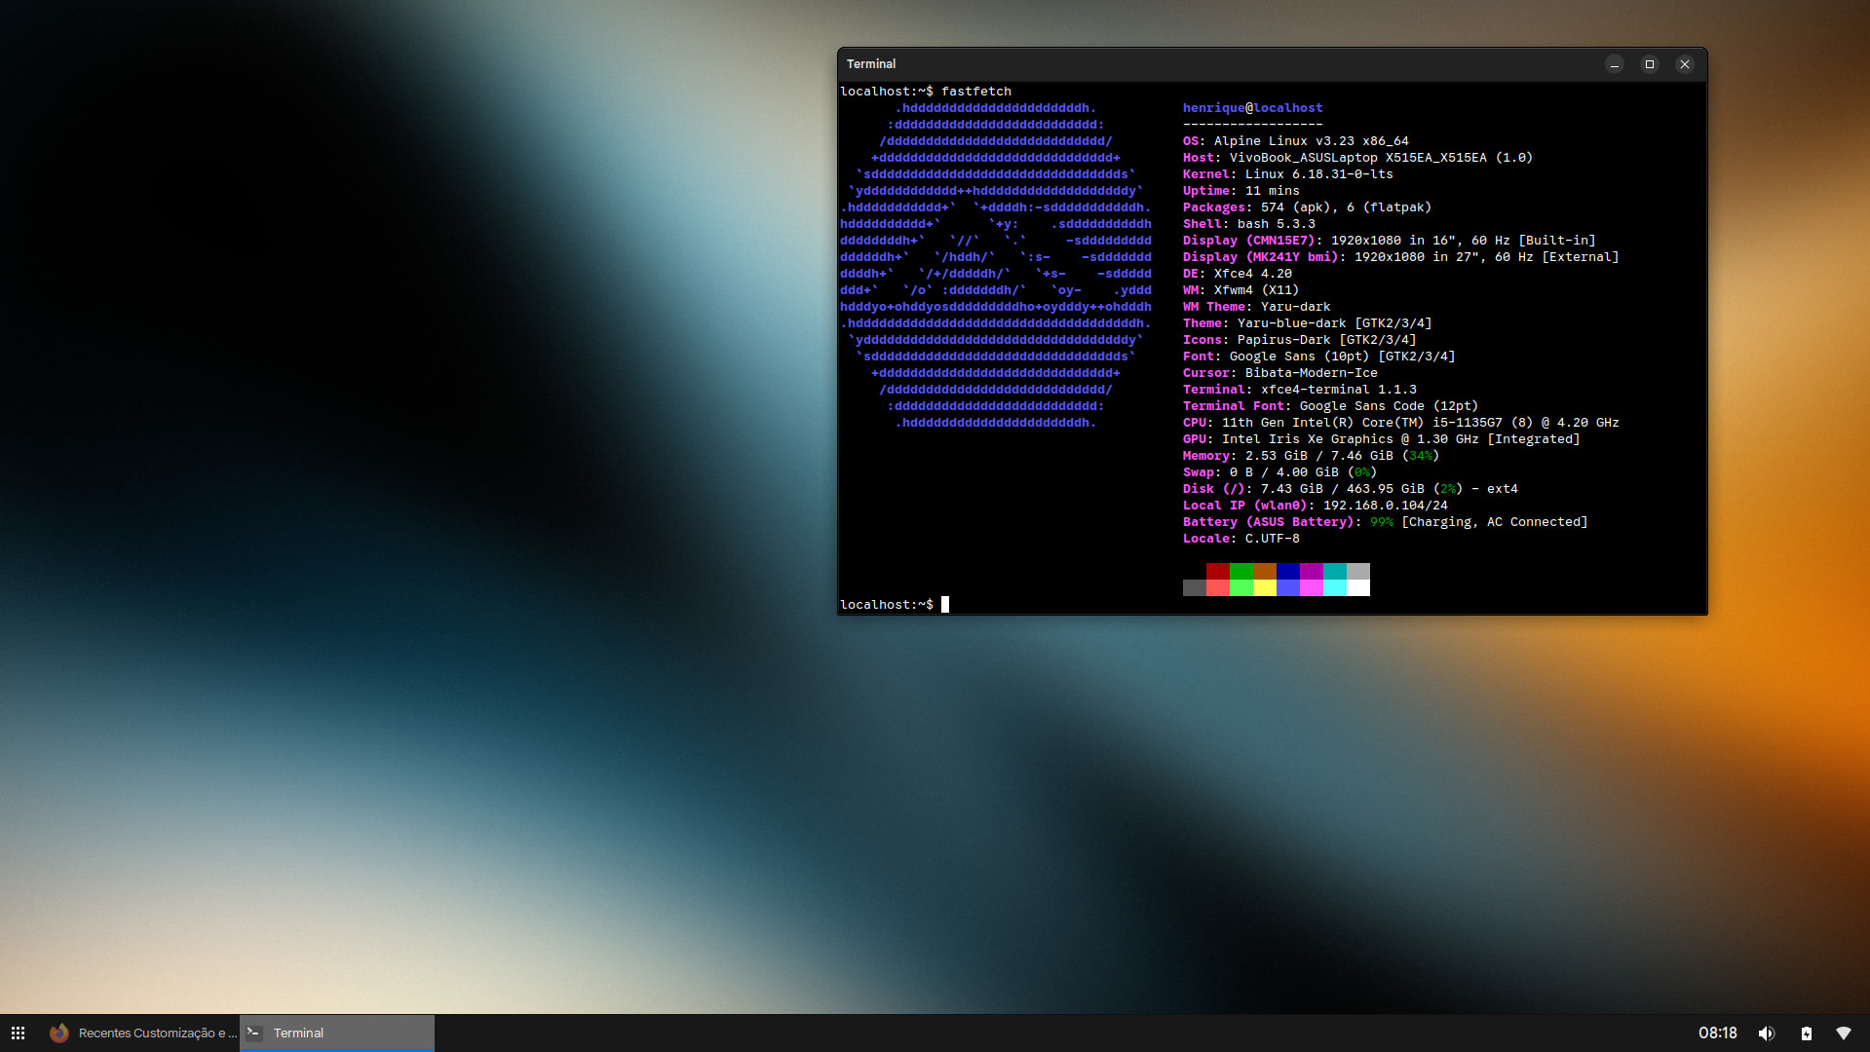
Task: Click the Icons: Papirus-Dark line
Action: click(x=1299, y=340)
